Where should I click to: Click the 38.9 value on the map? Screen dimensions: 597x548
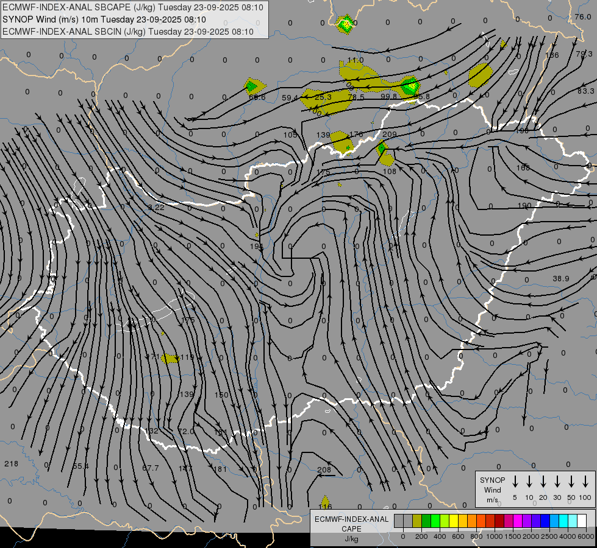(560, 278)
